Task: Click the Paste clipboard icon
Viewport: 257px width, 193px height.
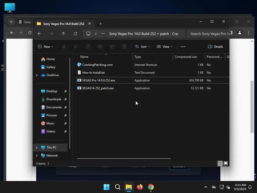Action: [x=88, y=46]
